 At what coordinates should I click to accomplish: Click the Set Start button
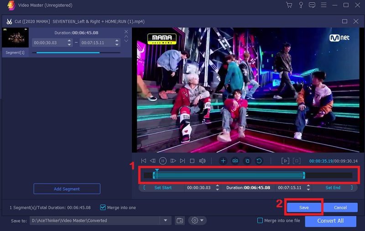(163, 188)
